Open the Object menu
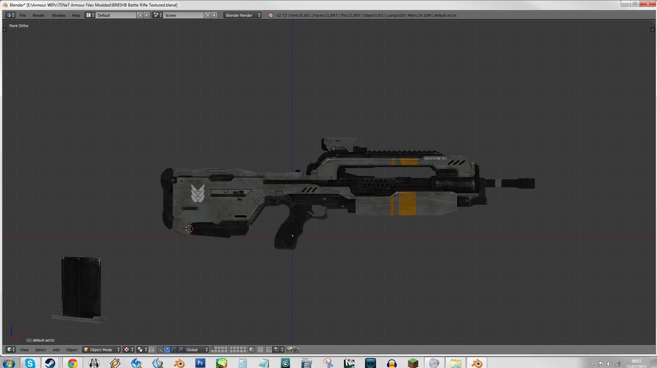This screenshot has height=368, width=657. 72,350
